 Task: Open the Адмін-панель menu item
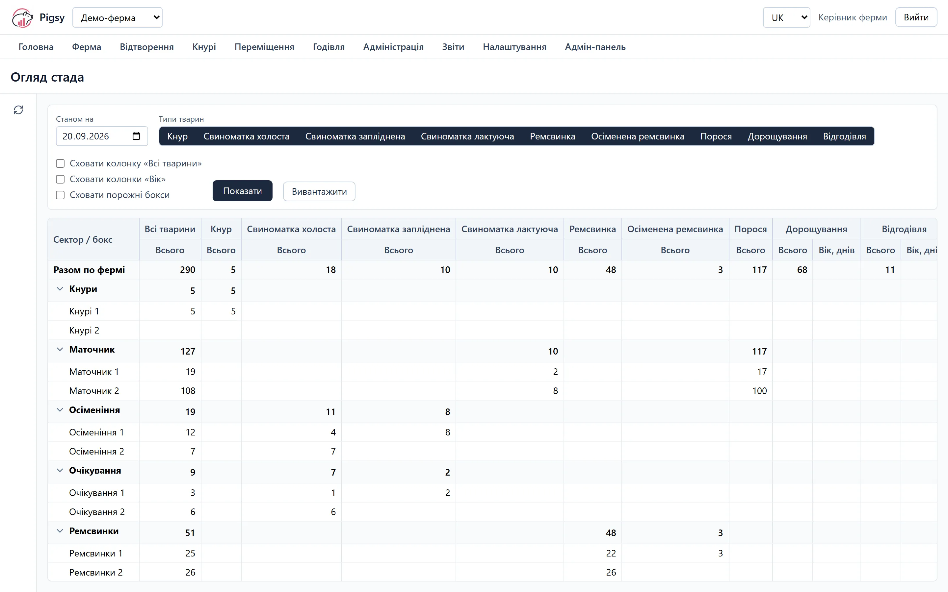point(595,47)
